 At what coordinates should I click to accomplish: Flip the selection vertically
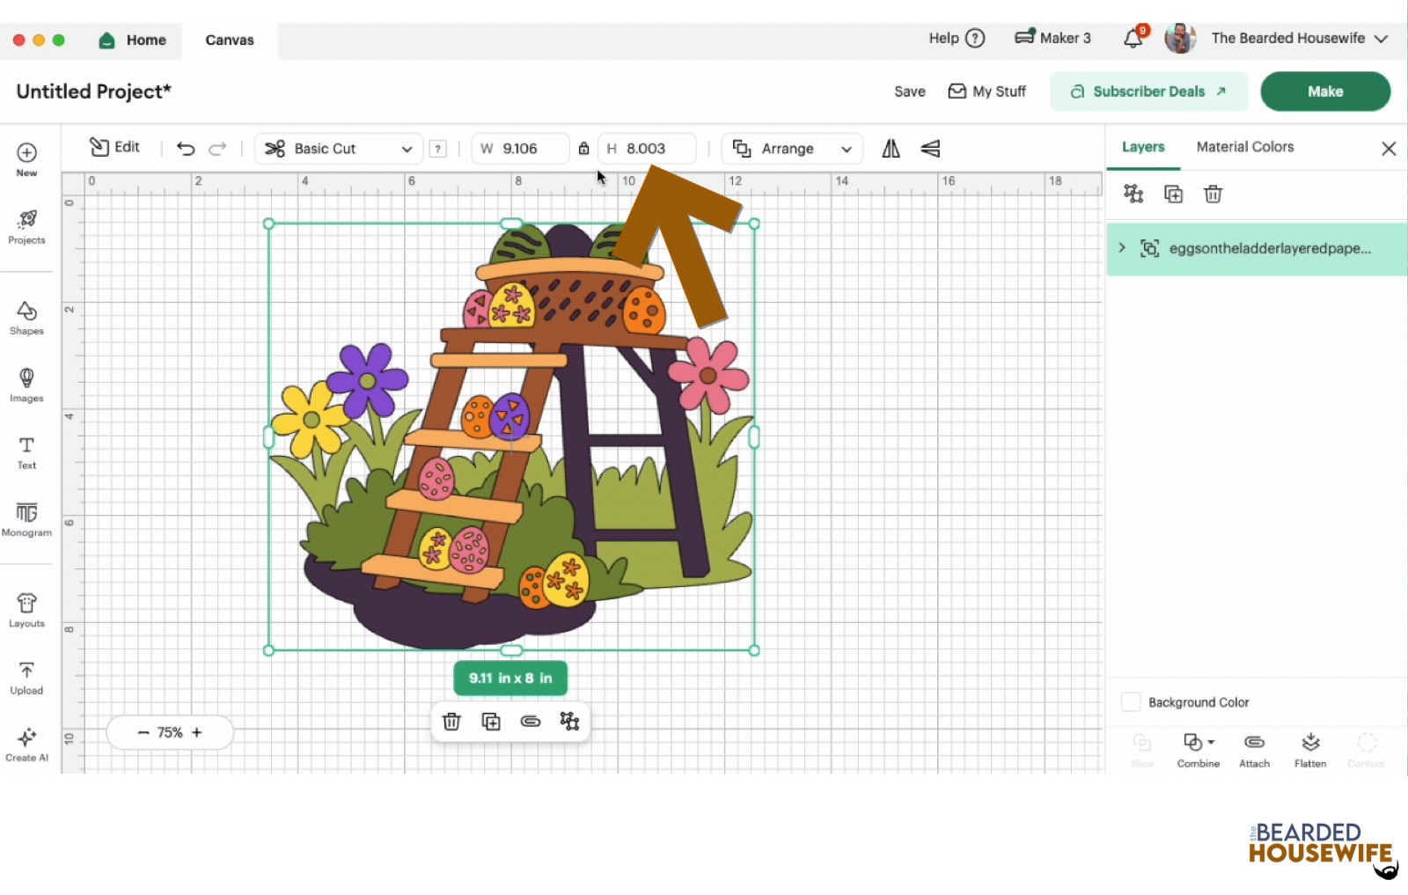(x=930, y=149)
